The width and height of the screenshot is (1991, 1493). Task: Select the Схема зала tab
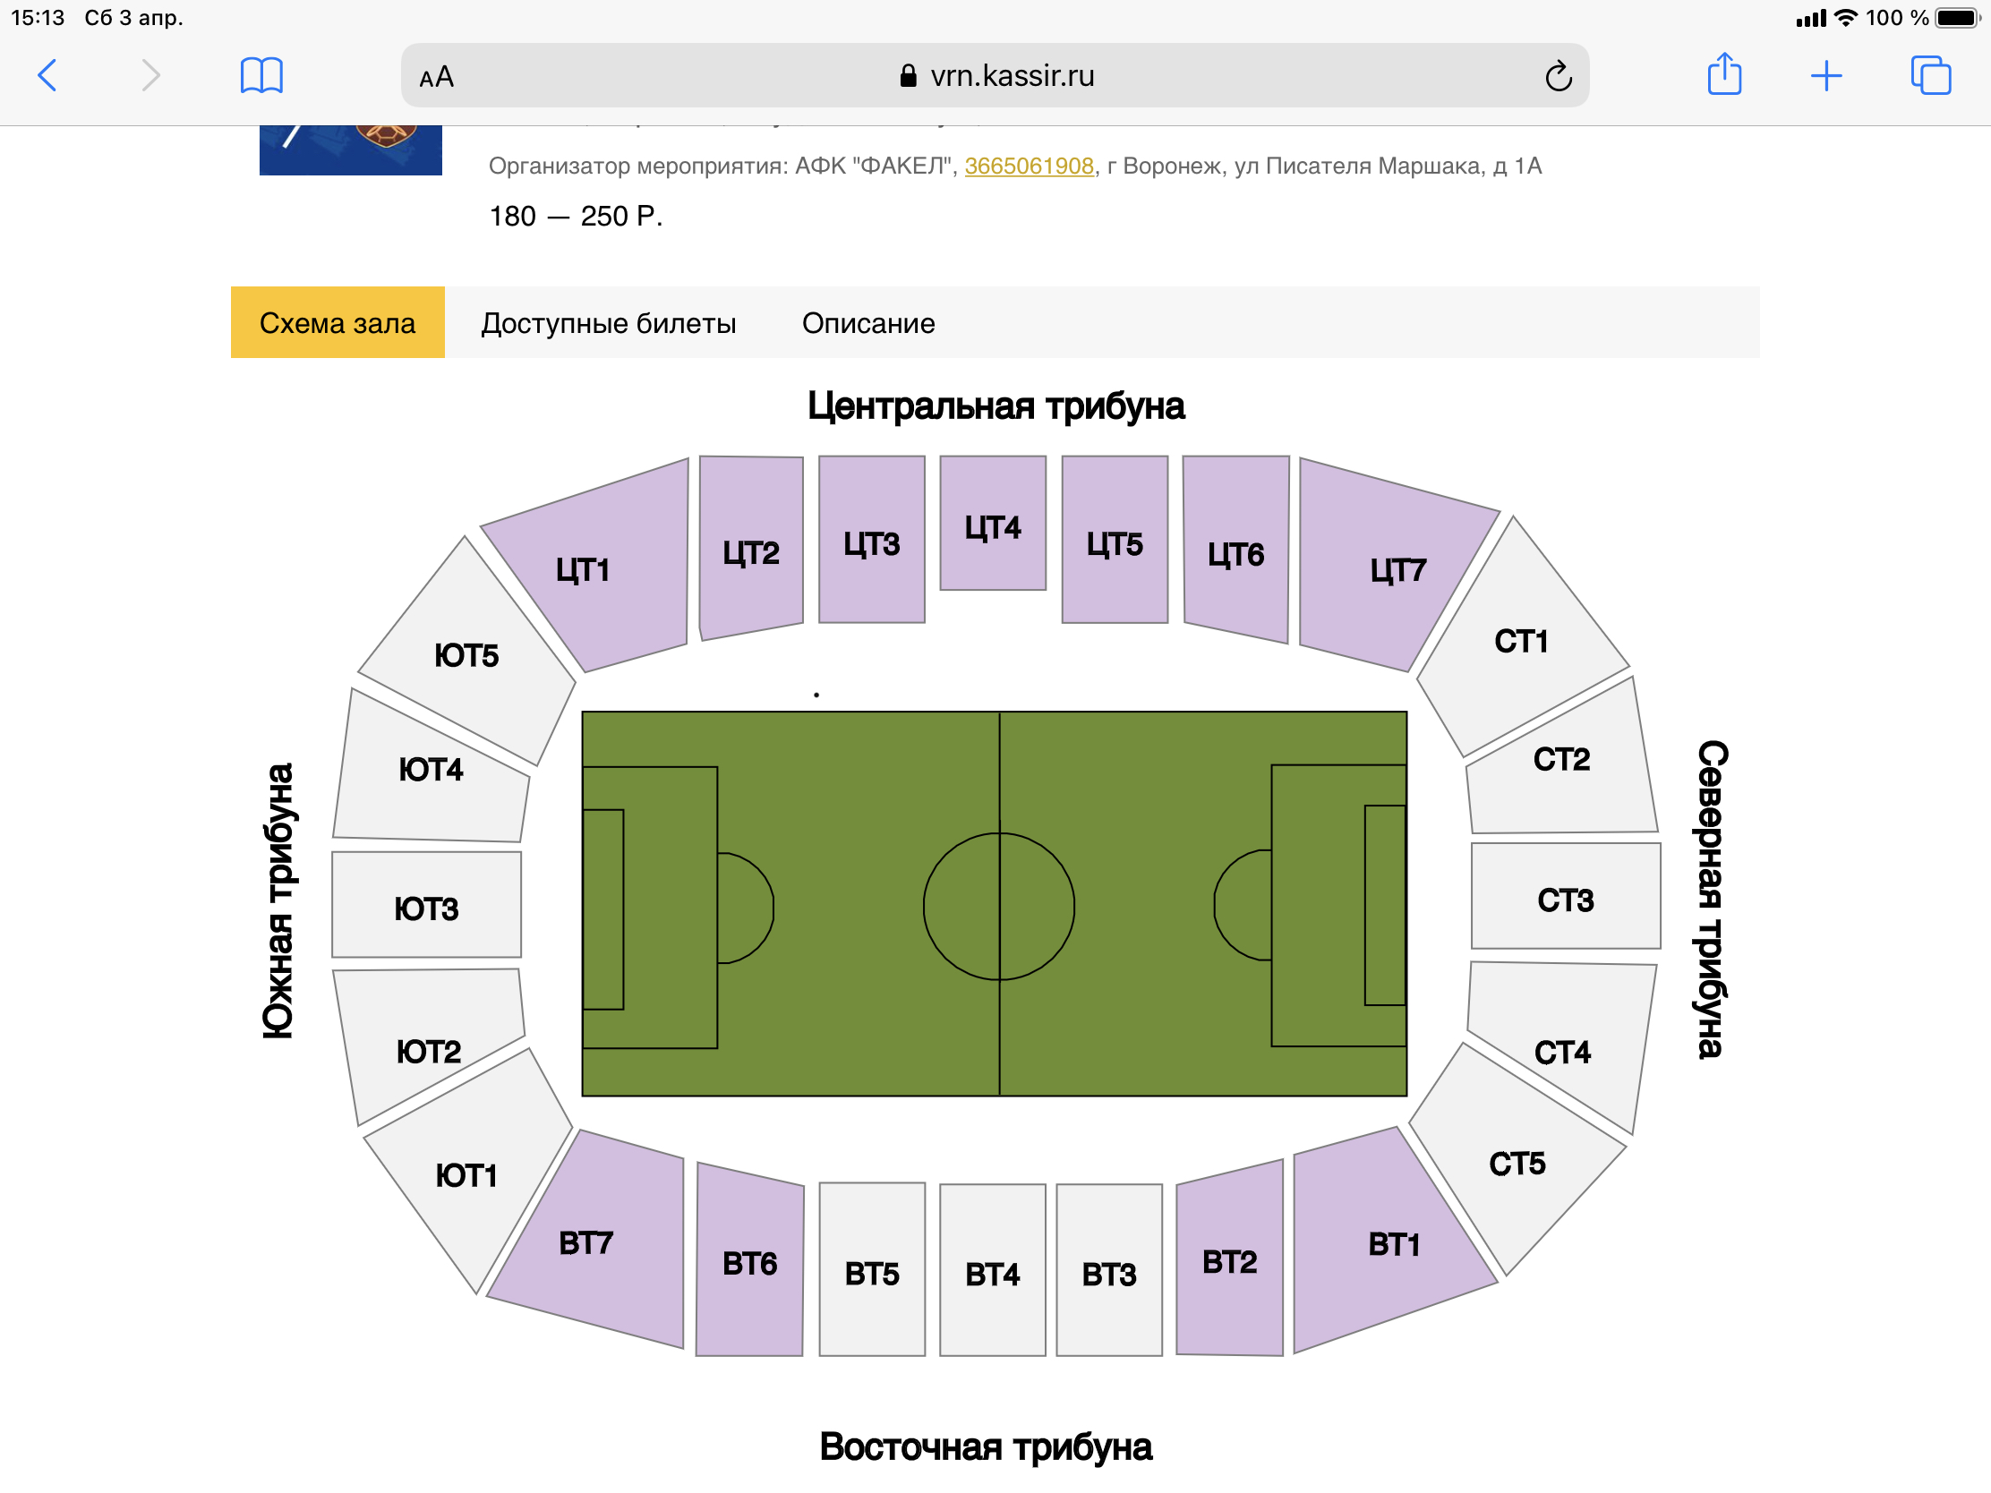(338, 323)
